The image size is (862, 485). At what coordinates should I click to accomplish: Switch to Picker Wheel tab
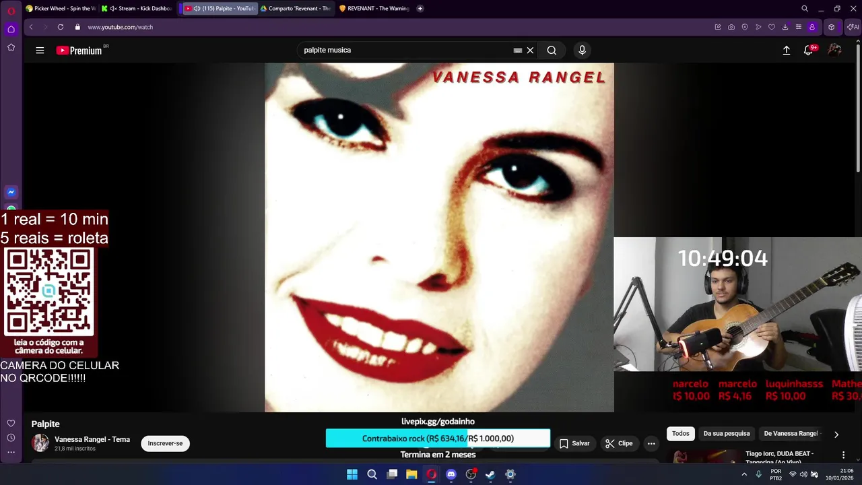pos(61,9)
